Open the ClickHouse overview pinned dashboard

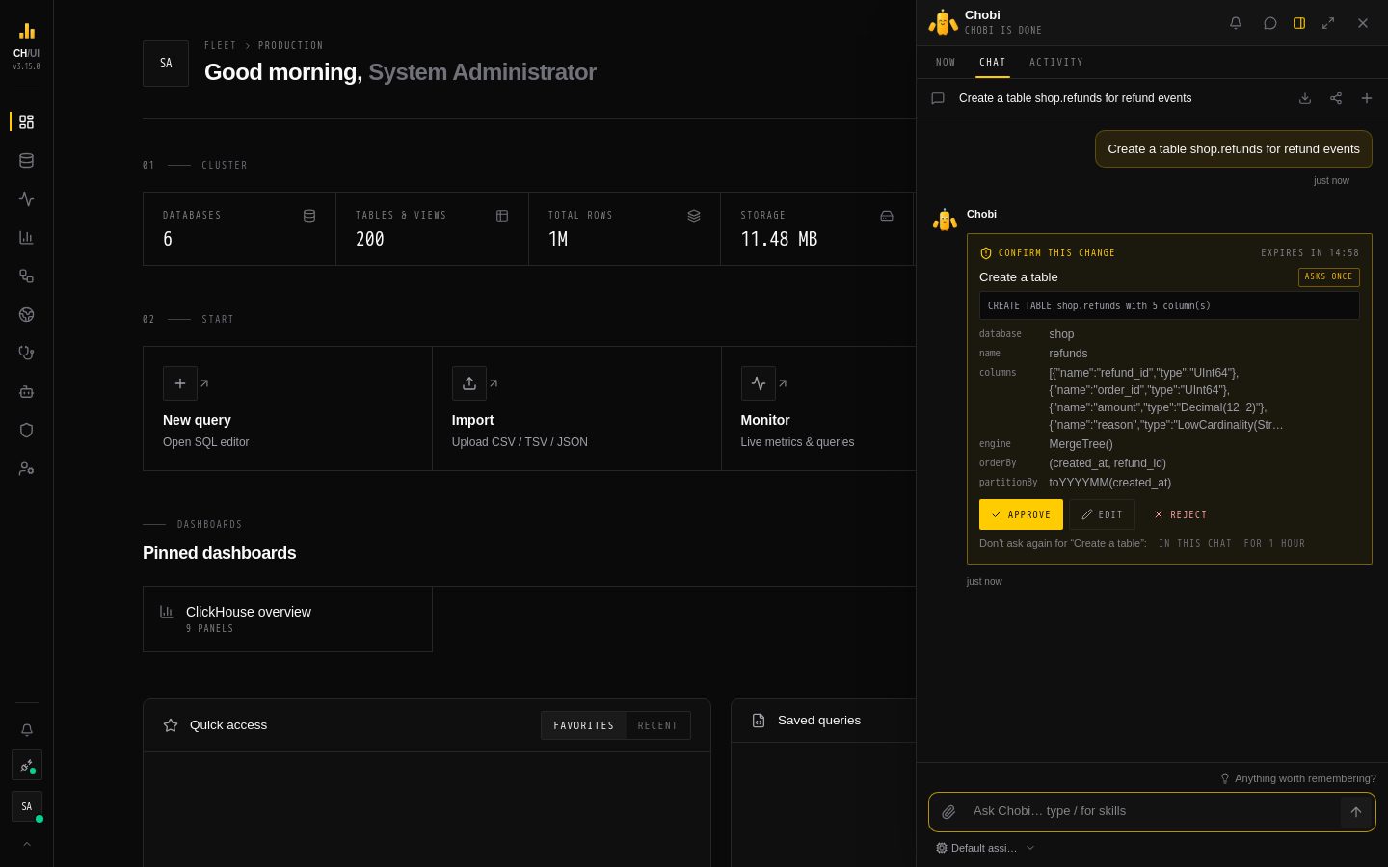[x=287, y=619]
